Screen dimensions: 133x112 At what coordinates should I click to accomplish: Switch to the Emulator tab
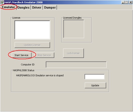pos(8,7)
